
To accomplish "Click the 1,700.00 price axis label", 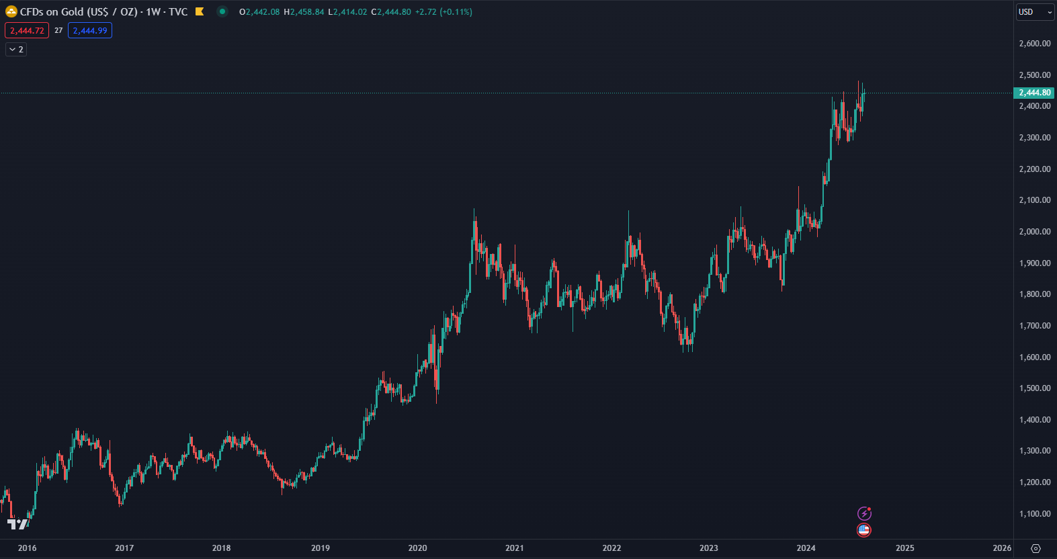I will coord(1035,326).
